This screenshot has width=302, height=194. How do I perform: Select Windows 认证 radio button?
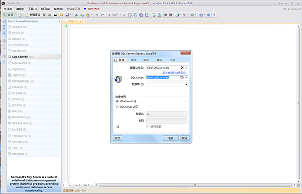pyautogui.click(x=117, y=101)
